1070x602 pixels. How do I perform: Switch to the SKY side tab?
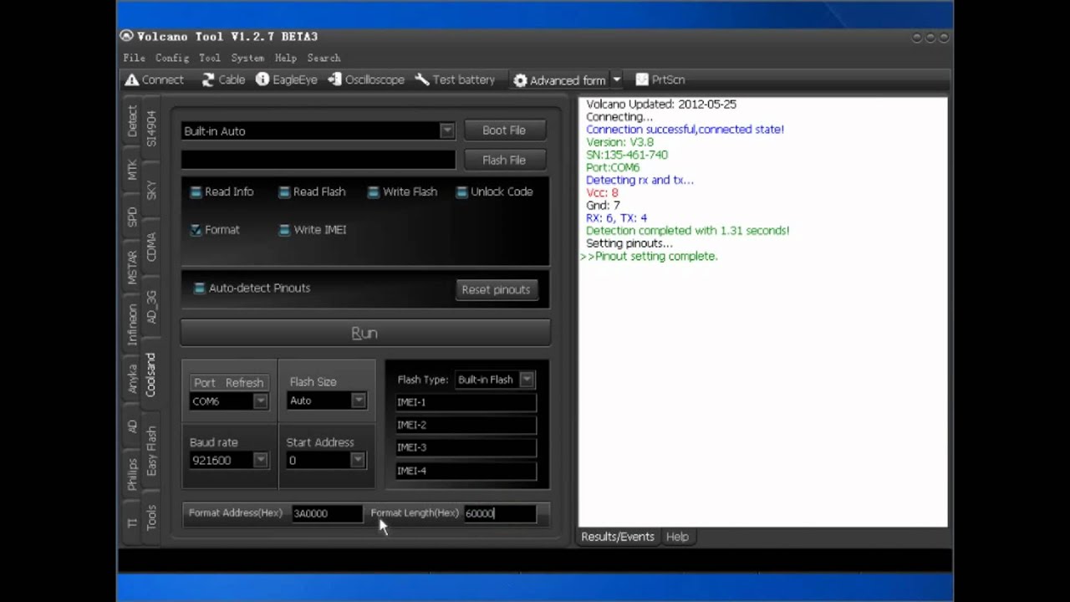click(150, 191)
